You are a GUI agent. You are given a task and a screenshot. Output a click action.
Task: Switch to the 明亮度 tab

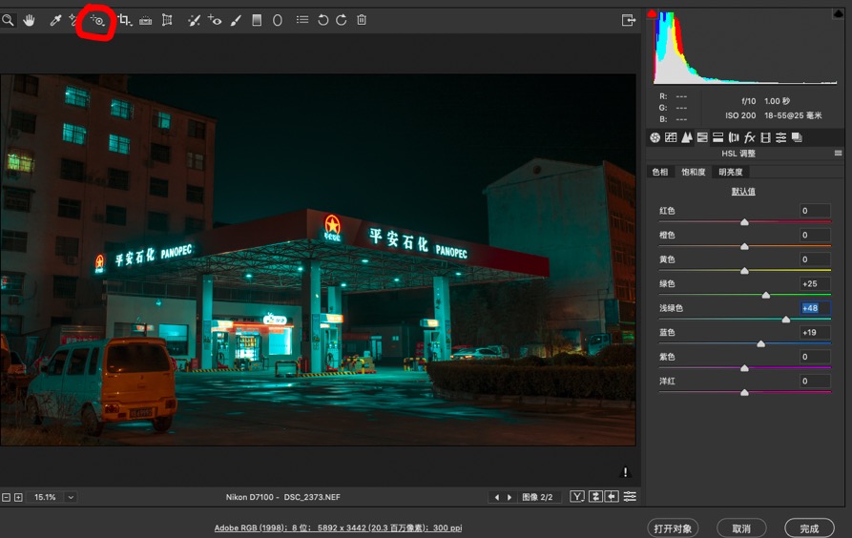[731, 173]
